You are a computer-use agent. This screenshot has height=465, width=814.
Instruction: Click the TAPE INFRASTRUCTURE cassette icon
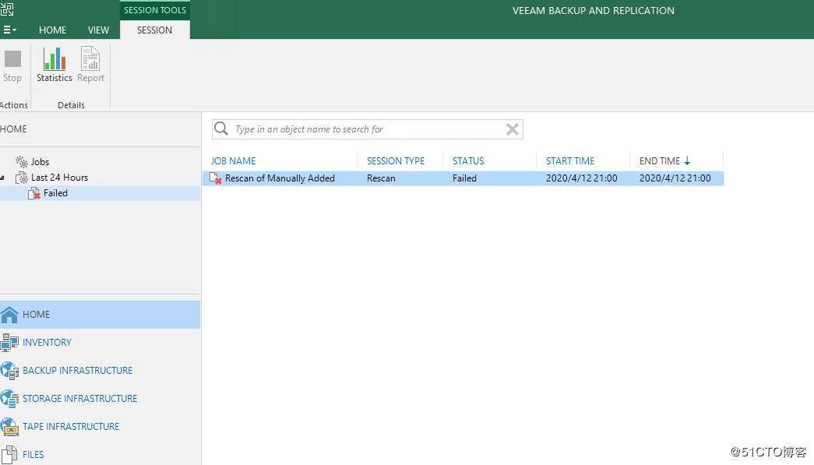click(x=9, y=427)
